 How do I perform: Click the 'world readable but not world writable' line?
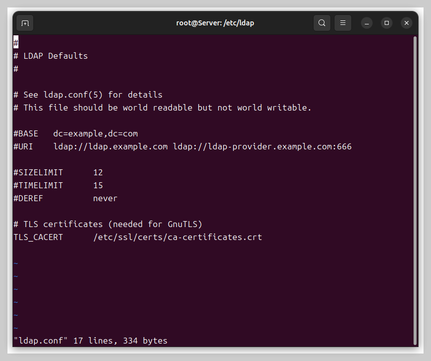[x=162, y=108]
